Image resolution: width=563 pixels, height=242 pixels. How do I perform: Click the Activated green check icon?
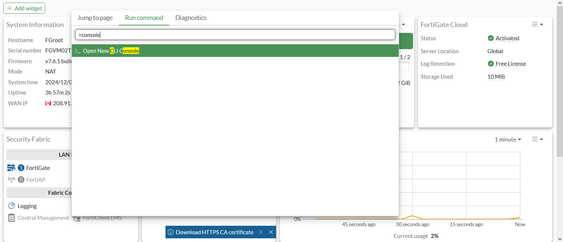pos(491,38)
